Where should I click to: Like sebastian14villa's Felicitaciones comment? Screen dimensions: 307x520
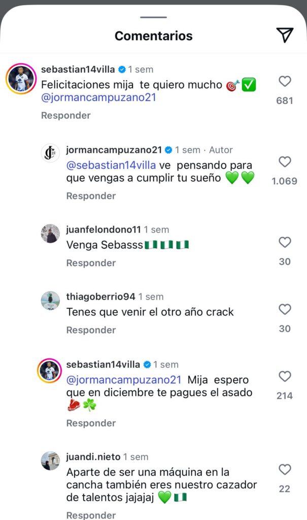(285, 81)
